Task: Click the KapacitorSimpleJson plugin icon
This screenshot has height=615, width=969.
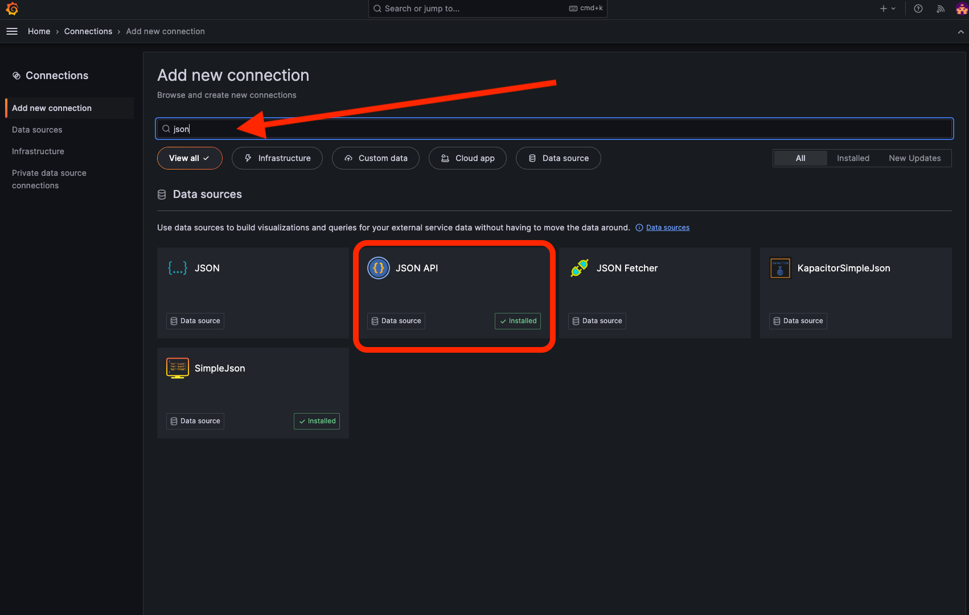Action: [x=781, y=268]
